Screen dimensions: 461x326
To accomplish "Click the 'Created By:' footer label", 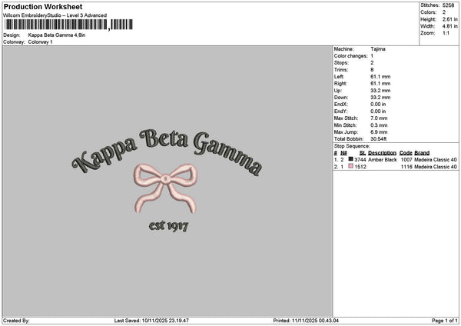I will coord(16,321).
